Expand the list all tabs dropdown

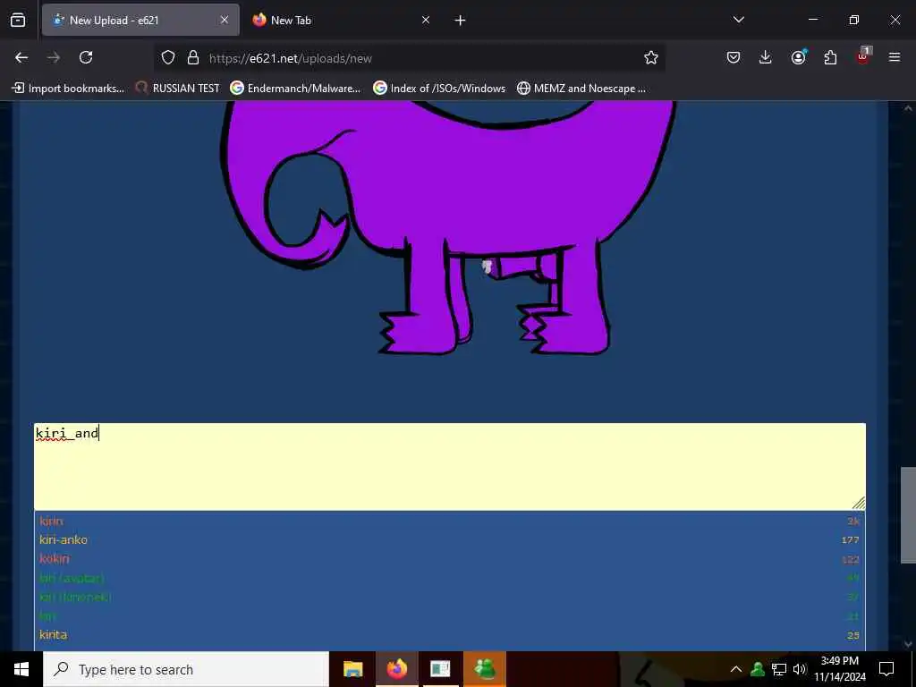click(x=739, y=20)
